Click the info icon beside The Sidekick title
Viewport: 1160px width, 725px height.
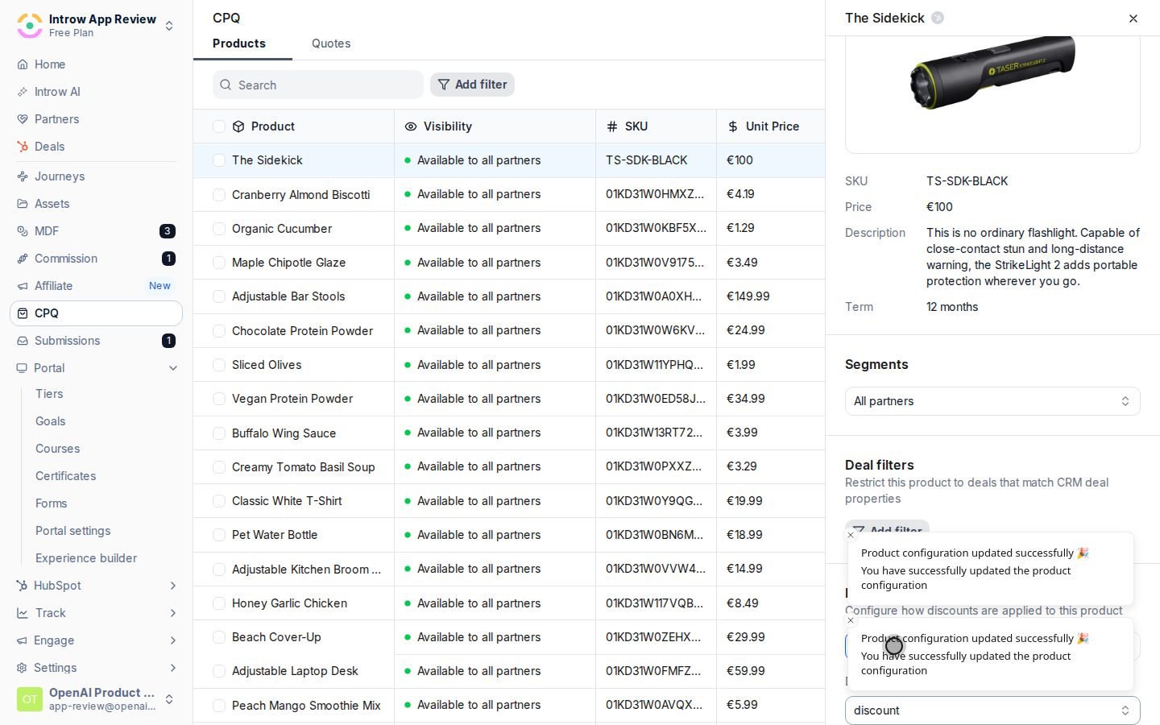click(938, 18)
